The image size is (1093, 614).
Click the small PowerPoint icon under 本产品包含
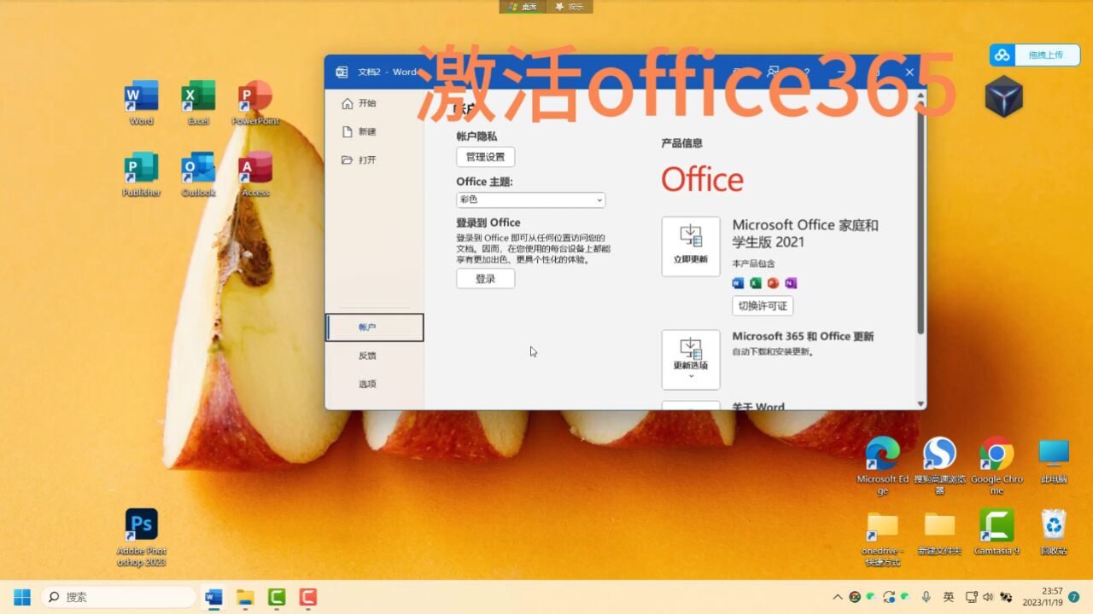[773, 283]
